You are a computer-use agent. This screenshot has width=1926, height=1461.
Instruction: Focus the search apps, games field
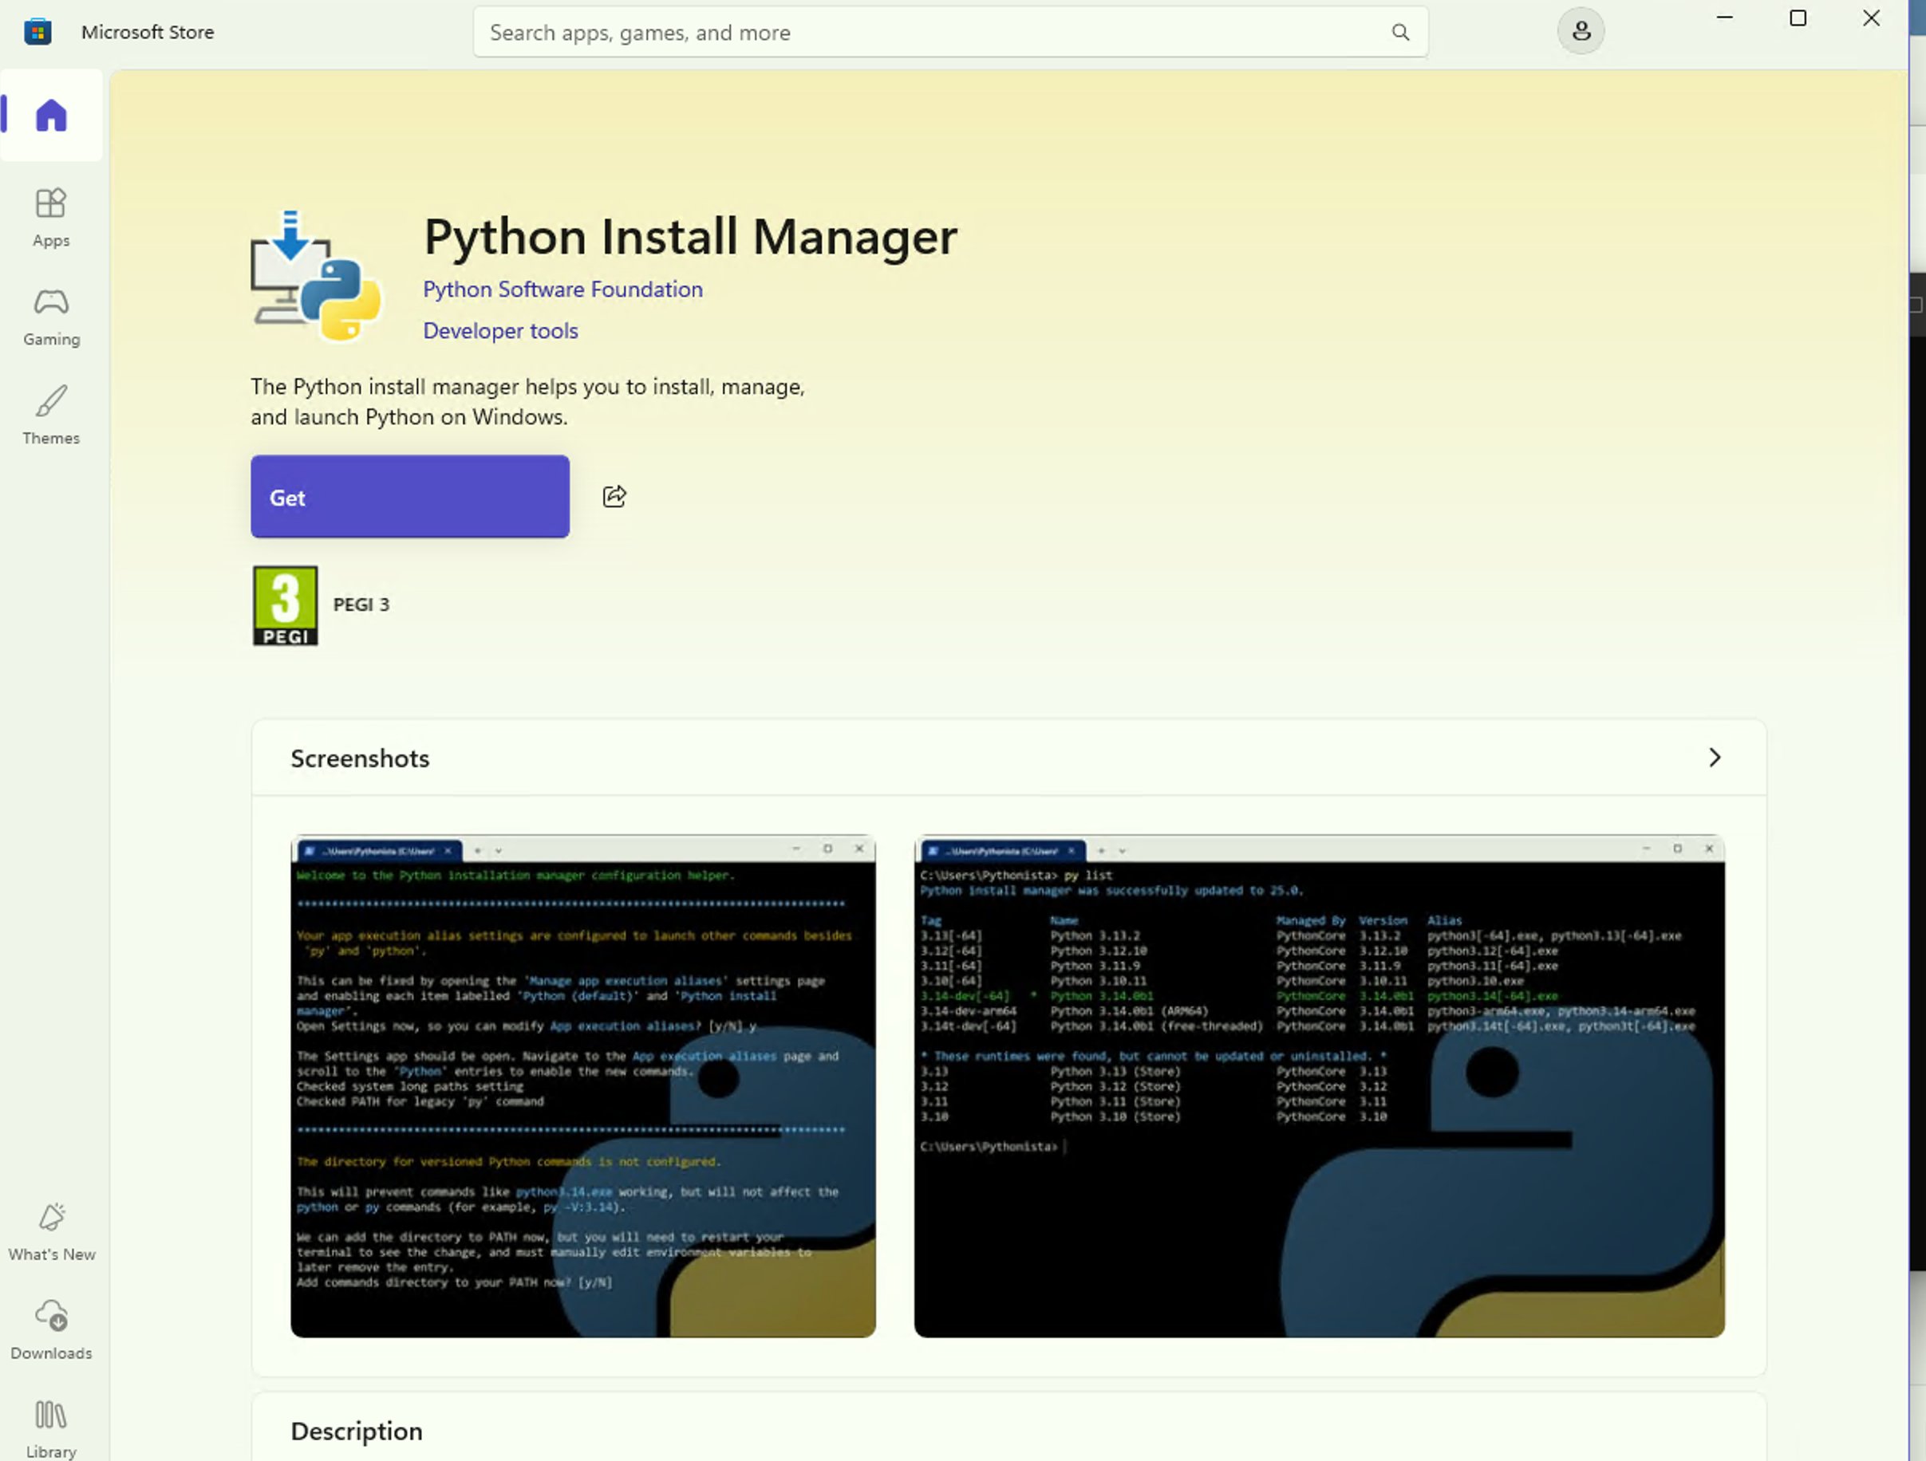tap(950, 32)
